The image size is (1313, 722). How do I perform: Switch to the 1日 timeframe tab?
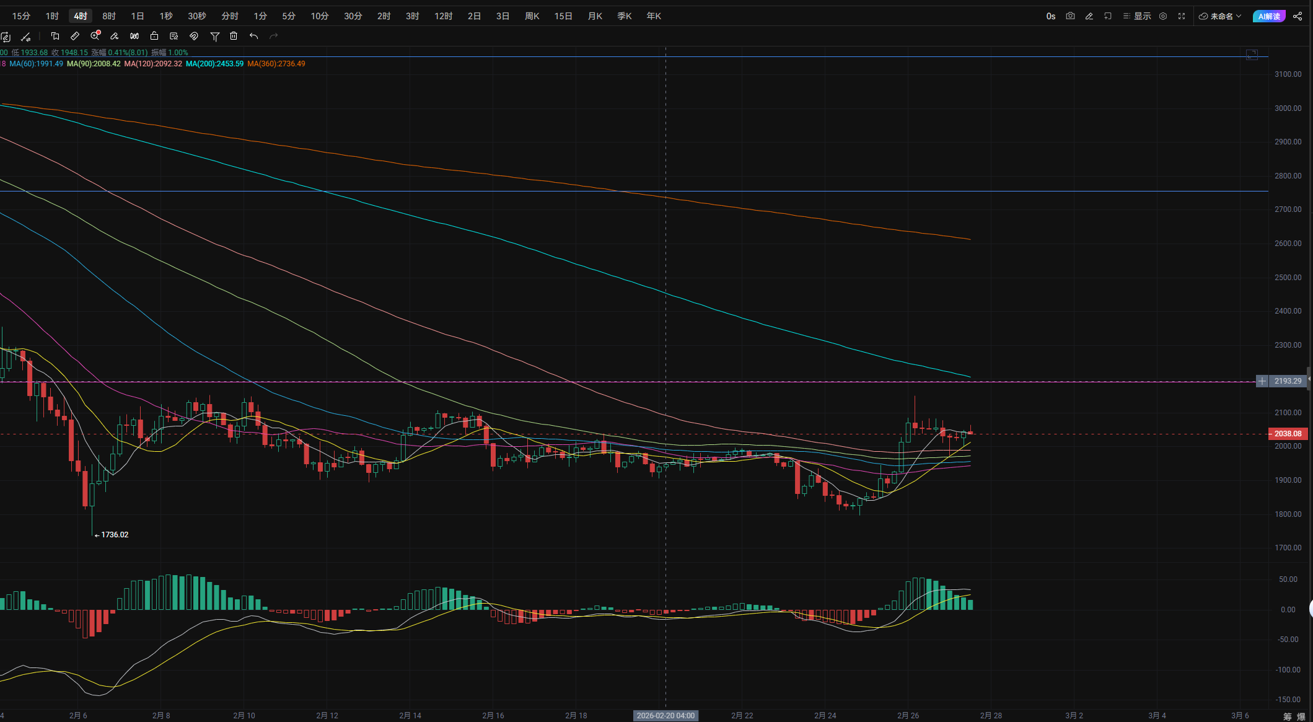(x=138, y=16)
